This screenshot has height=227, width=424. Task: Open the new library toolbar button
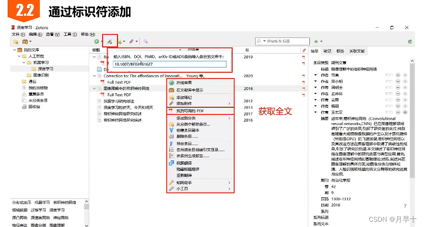25,42
